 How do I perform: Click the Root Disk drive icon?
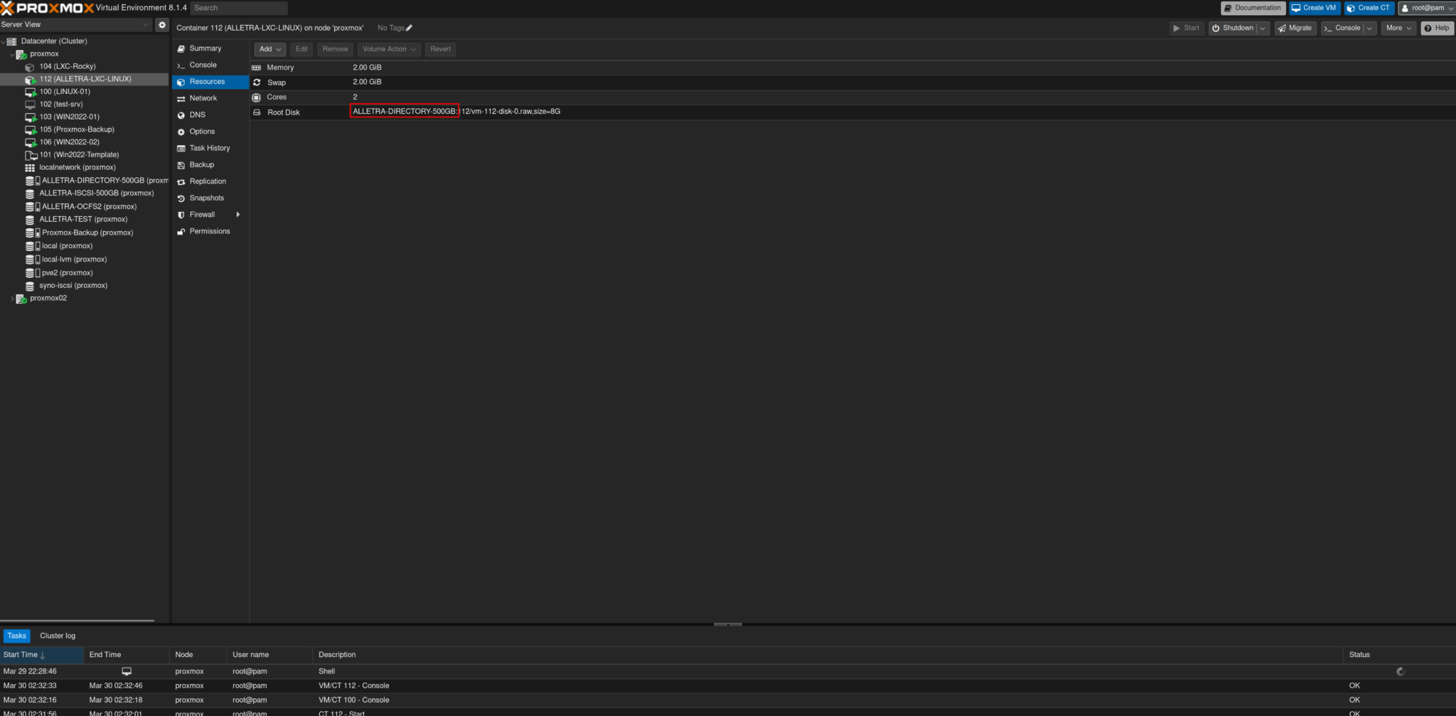(x=257, y=112)
